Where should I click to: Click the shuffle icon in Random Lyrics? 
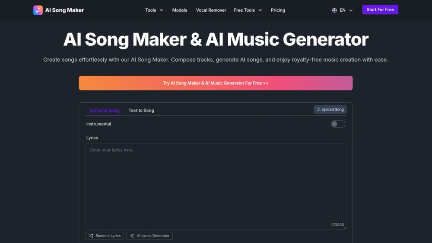coord(91,236)
